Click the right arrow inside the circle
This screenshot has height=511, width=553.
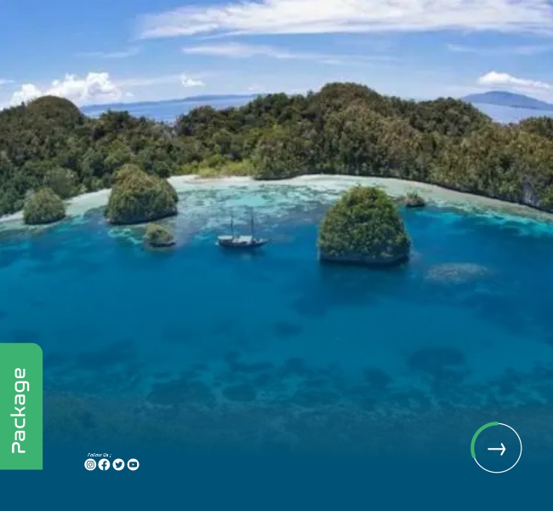click(497, 449)
